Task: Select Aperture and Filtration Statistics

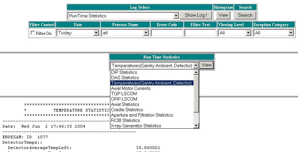Action: coord(142,115)
